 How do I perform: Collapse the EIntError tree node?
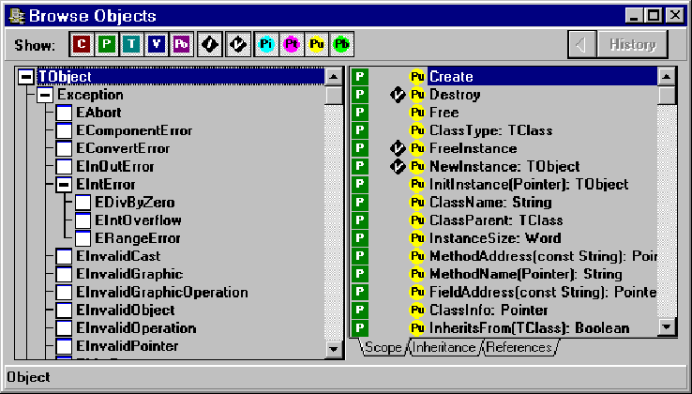pyautogui.click(x=64, y=185)
